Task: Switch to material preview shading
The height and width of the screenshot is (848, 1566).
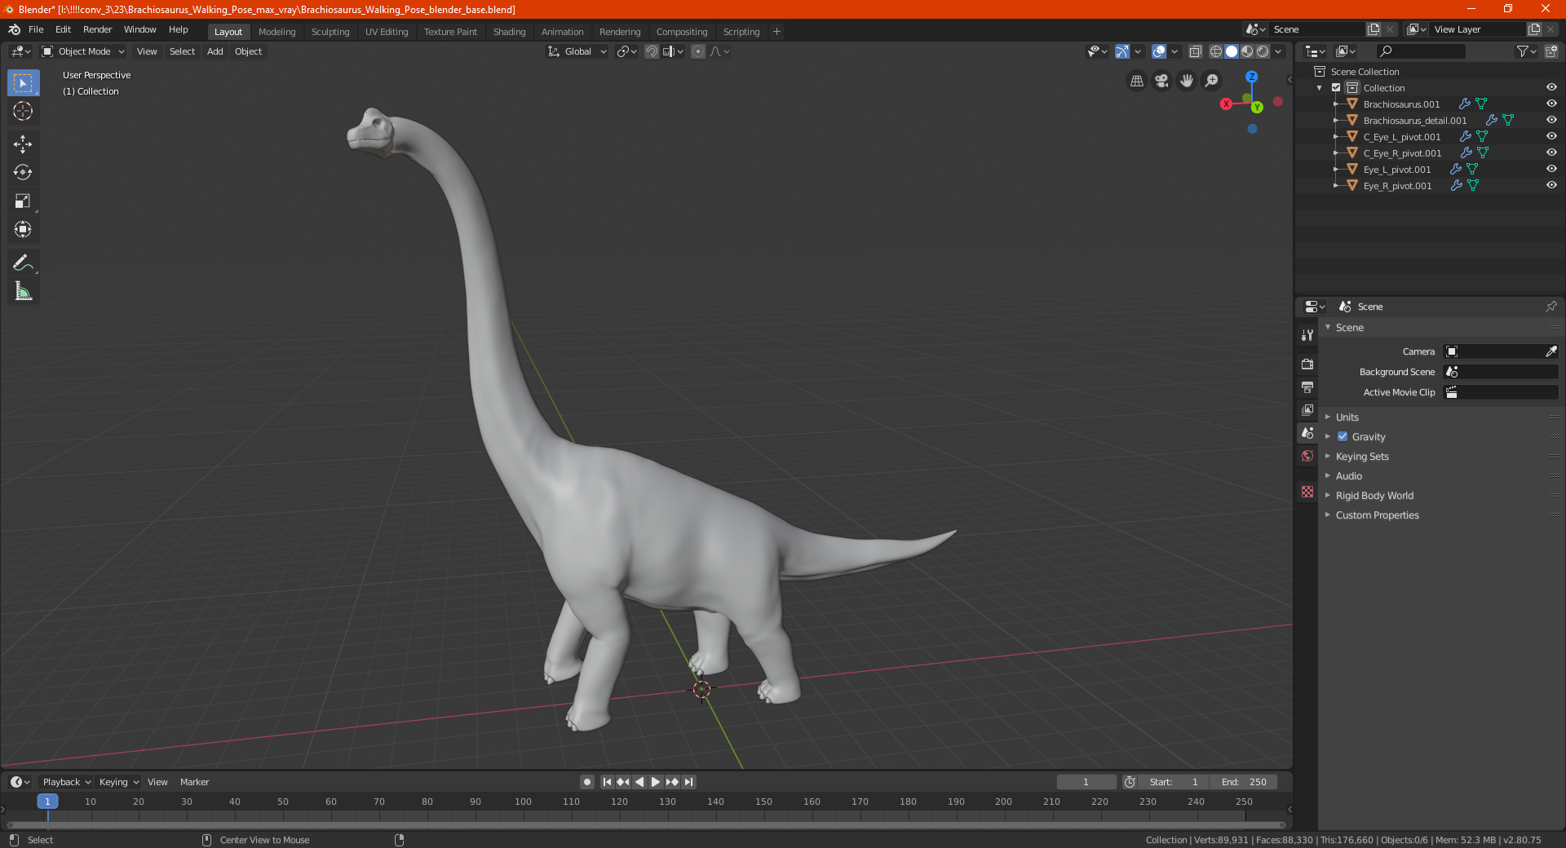Action: (x=1247, y=51)
